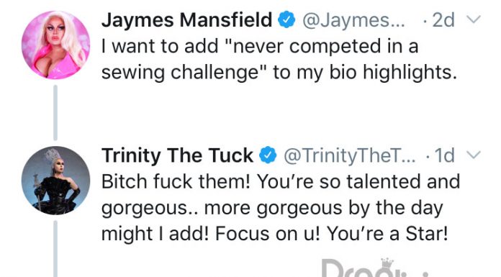Open the tweet about sewing challenge bio highlights

pos(279,59)
